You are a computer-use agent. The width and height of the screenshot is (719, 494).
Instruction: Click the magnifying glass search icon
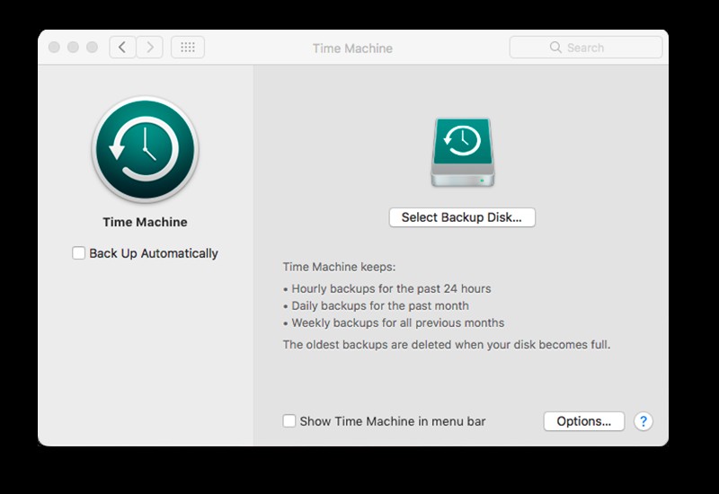click(555, 48)
